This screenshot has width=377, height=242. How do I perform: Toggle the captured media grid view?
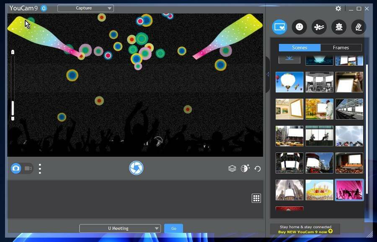[256, 198]
